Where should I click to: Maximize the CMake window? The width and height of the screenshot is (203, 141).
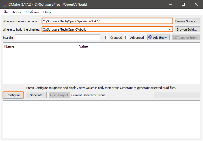183,4
